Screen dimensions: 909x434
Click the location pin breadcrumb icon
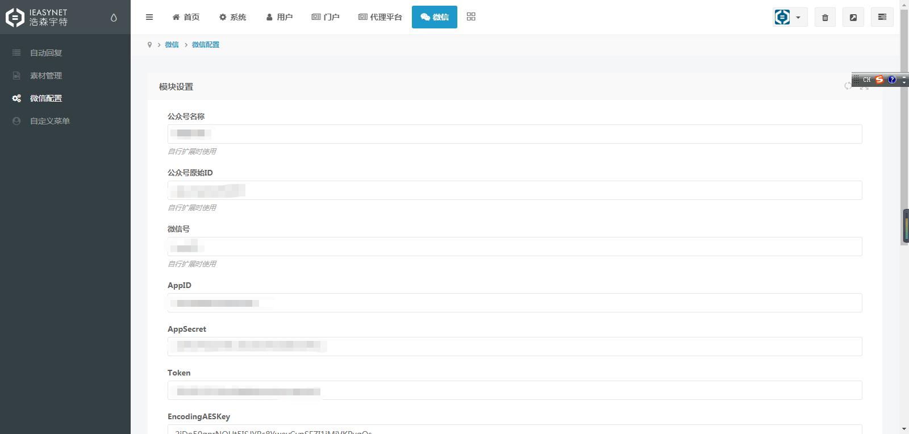tap(149, 45)
